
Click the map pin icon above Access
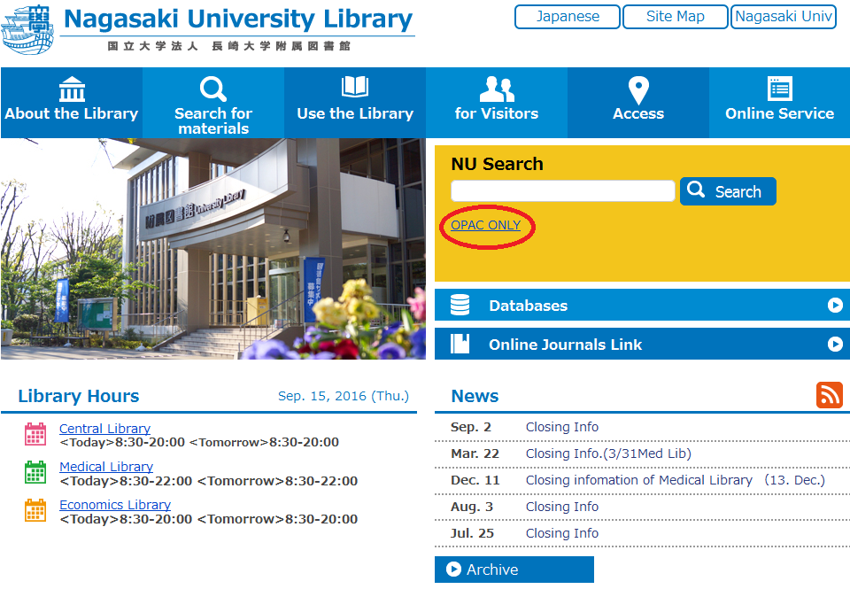click(638, 90)
